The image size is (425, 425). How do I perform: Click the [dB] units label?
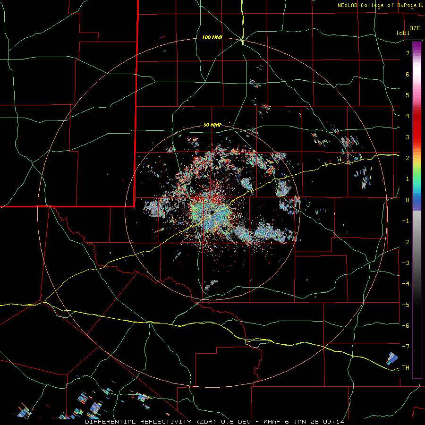(403, 33)
